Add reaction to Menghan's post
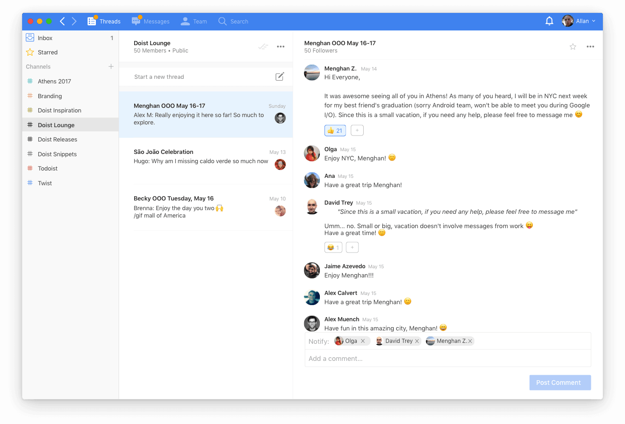The height and width of the screenshot is (424, 625). (357, 130)
